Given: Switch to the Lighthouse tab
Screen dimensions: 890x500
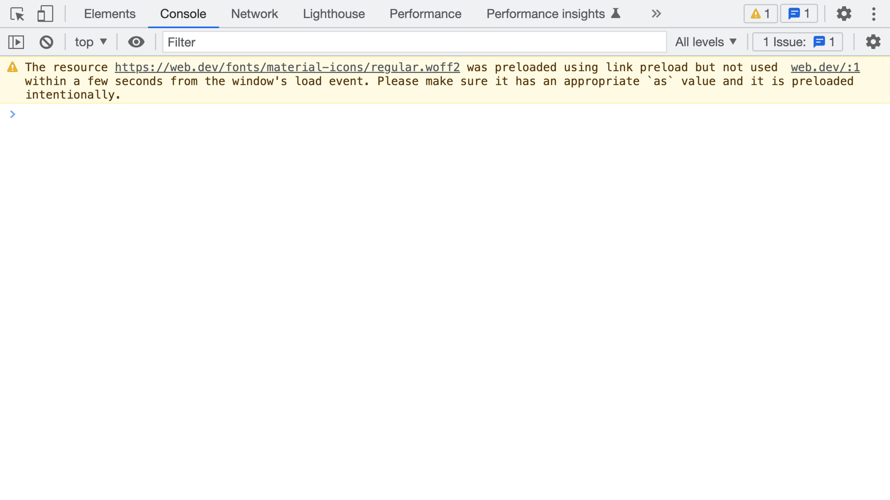Looking at the screenshot, I should (x=334, y=14).
